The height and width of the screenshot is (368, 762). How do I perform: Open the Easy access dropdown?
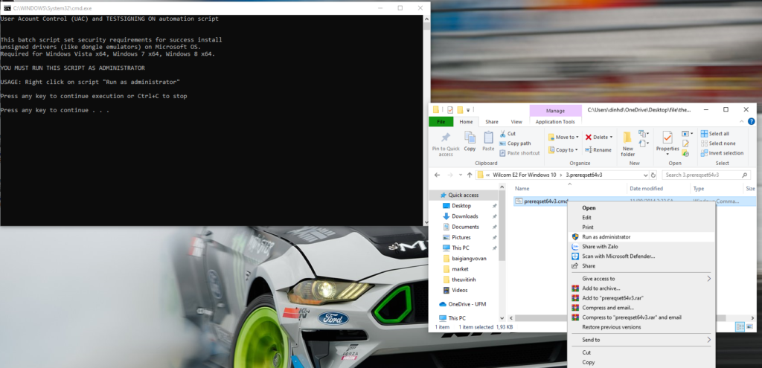(644, 143)
